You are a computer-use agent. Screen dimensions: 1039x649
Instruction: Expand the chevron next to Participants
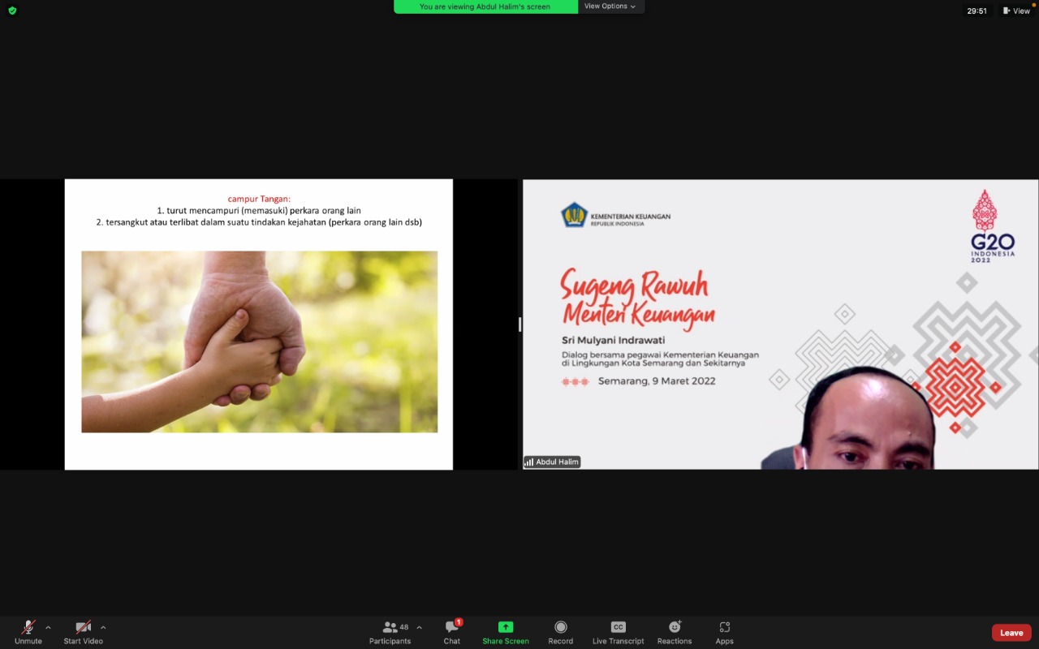pyautogui.click(x=419, y=627)
